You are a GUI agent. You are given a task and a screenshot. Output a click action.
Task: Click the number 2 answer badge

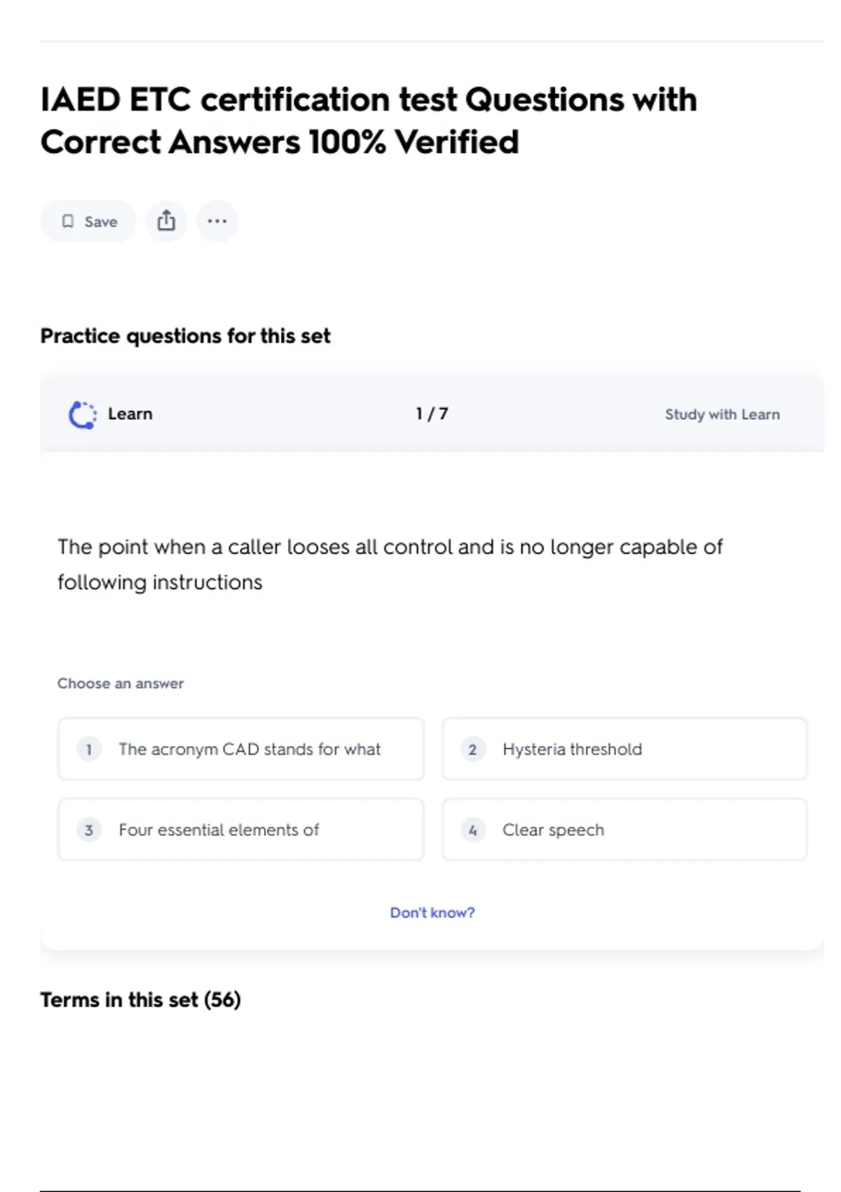click(x=473, y=750)
